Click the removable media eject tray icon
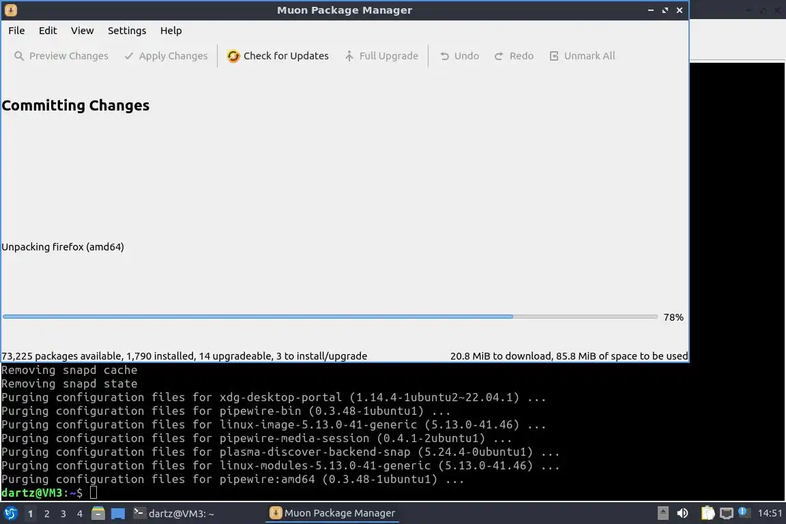 click(663, 513)
